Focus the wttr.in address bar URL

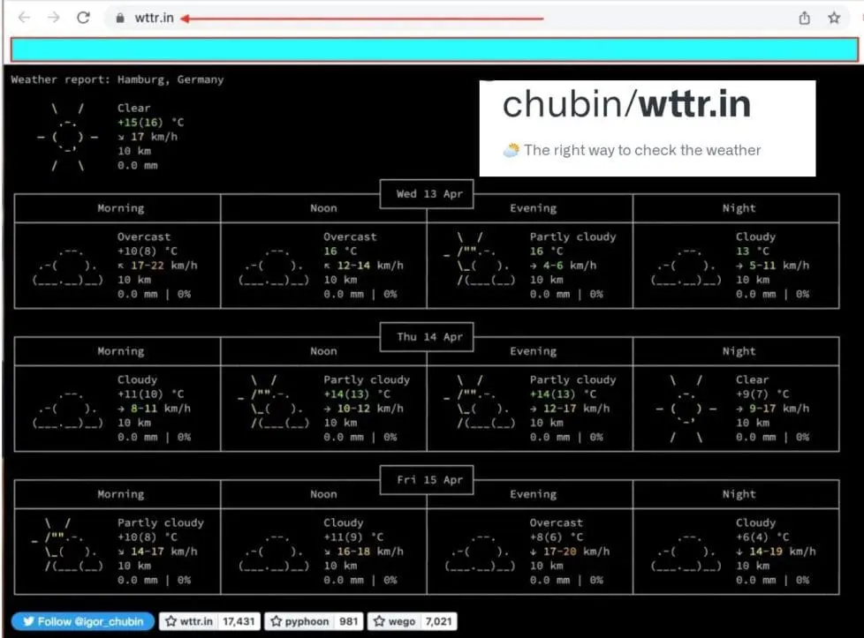(154, 18)
